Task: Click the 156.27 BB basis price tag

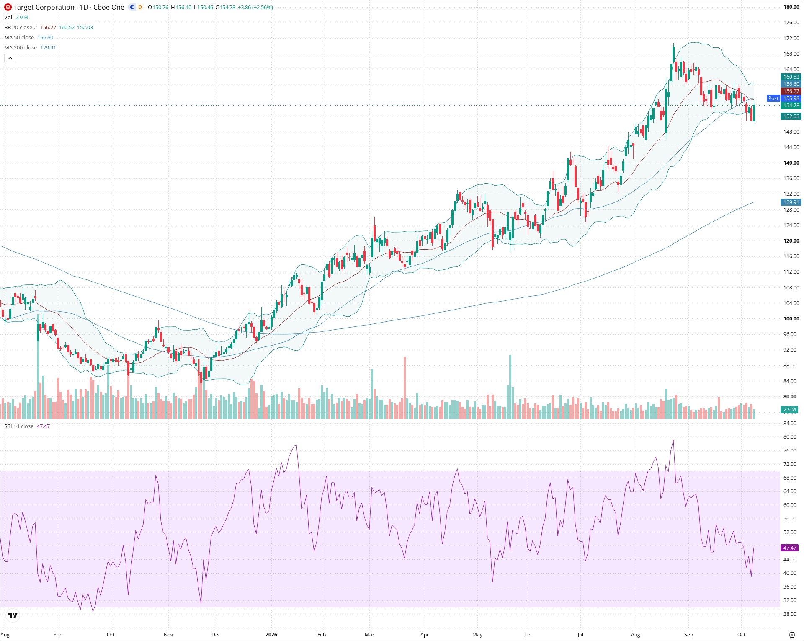Action: click(x=791, y=91)
